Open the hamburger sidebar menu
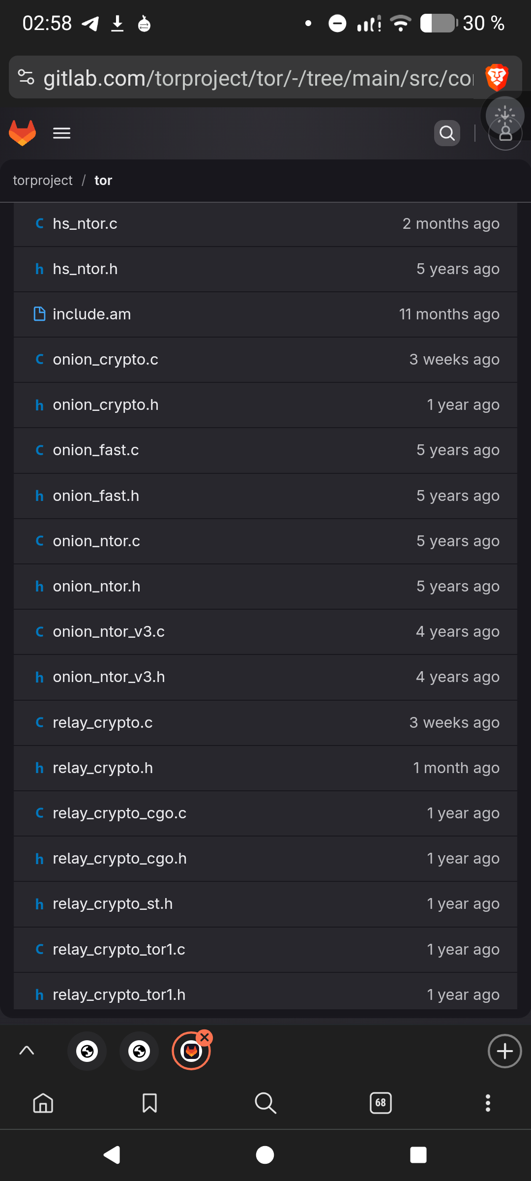 62,133
